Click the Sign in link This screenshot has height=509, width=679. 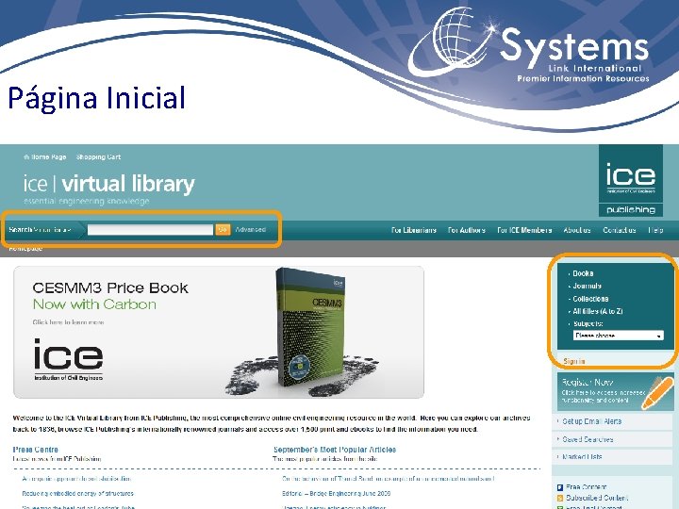573,361
